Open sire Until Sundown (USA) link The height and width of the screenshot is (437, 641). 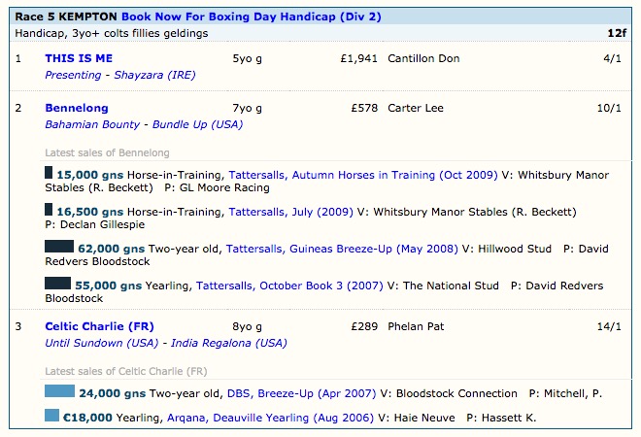[x=101, y=343]
